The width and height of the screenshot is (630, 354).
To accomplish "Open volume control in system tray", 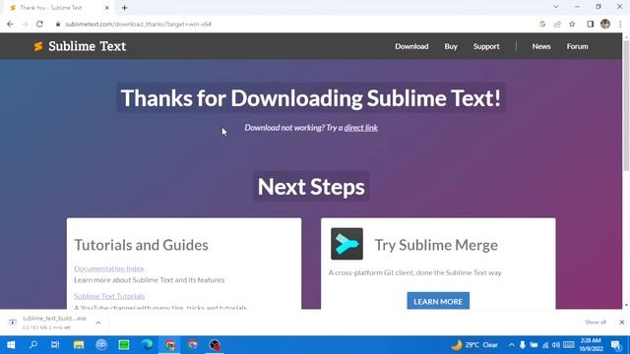I will click(x=556, y=345).
